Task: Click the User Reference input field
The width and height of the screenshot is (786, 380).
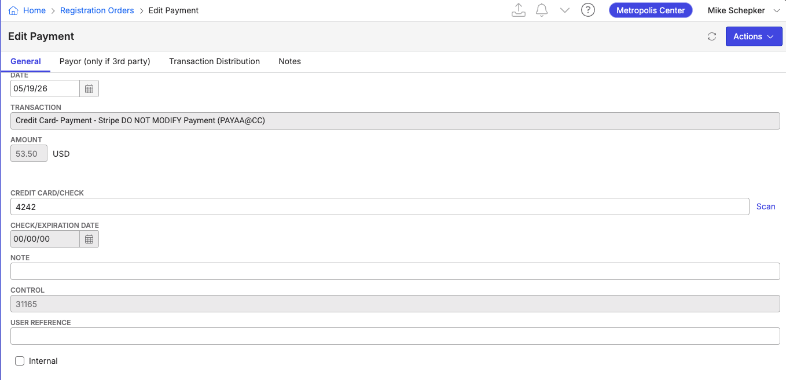Action: click(x=395, y=336)
